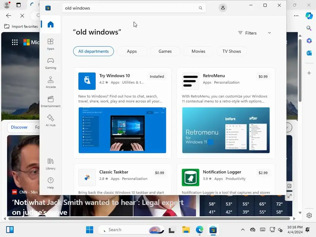Viewport: 316px width, 237px height.
Task: Open Search icon in Edge sidebar
Action: click(x=309, y=28)
